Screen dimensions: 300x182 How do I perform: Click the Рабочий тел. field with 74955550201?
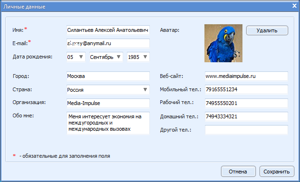click(246, 103)
